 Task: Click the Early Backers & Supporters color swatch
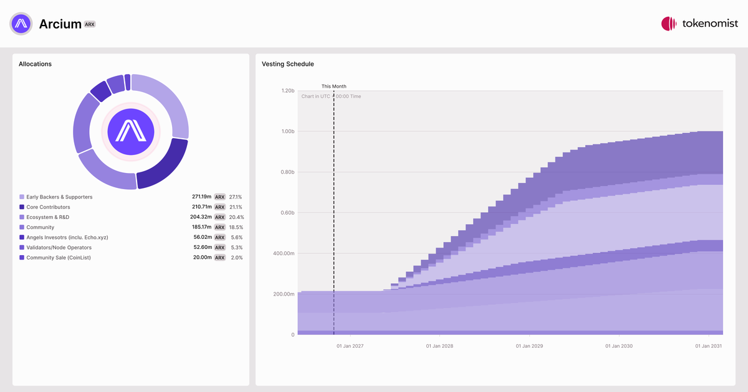point(22,197)
